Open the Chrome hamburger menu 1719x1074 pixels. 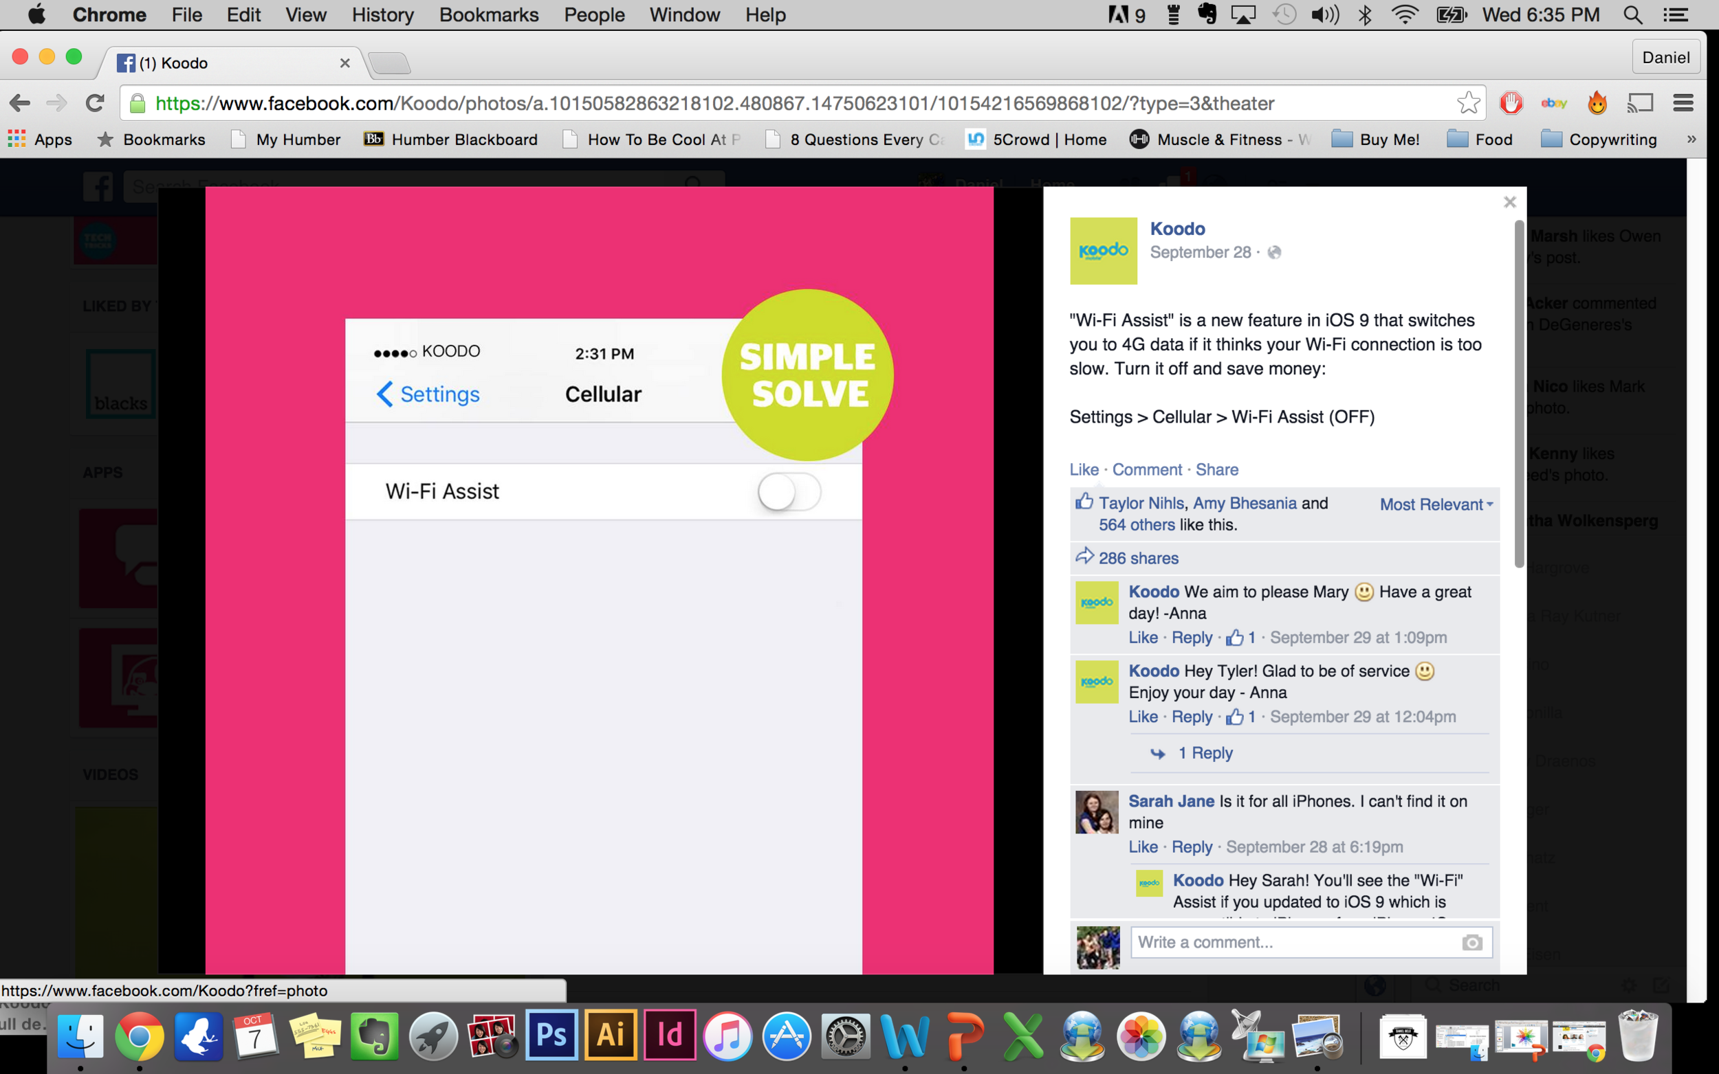pyautogui.click(x=1683, y=103)
